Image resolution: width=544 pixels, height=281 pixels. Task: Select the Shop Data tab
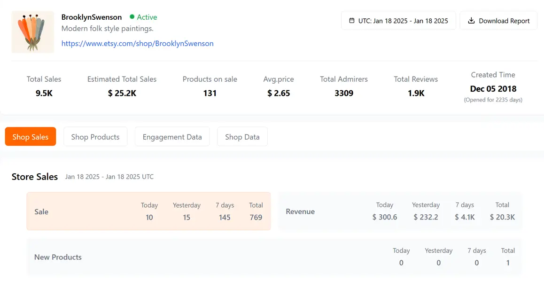point(242,137)
